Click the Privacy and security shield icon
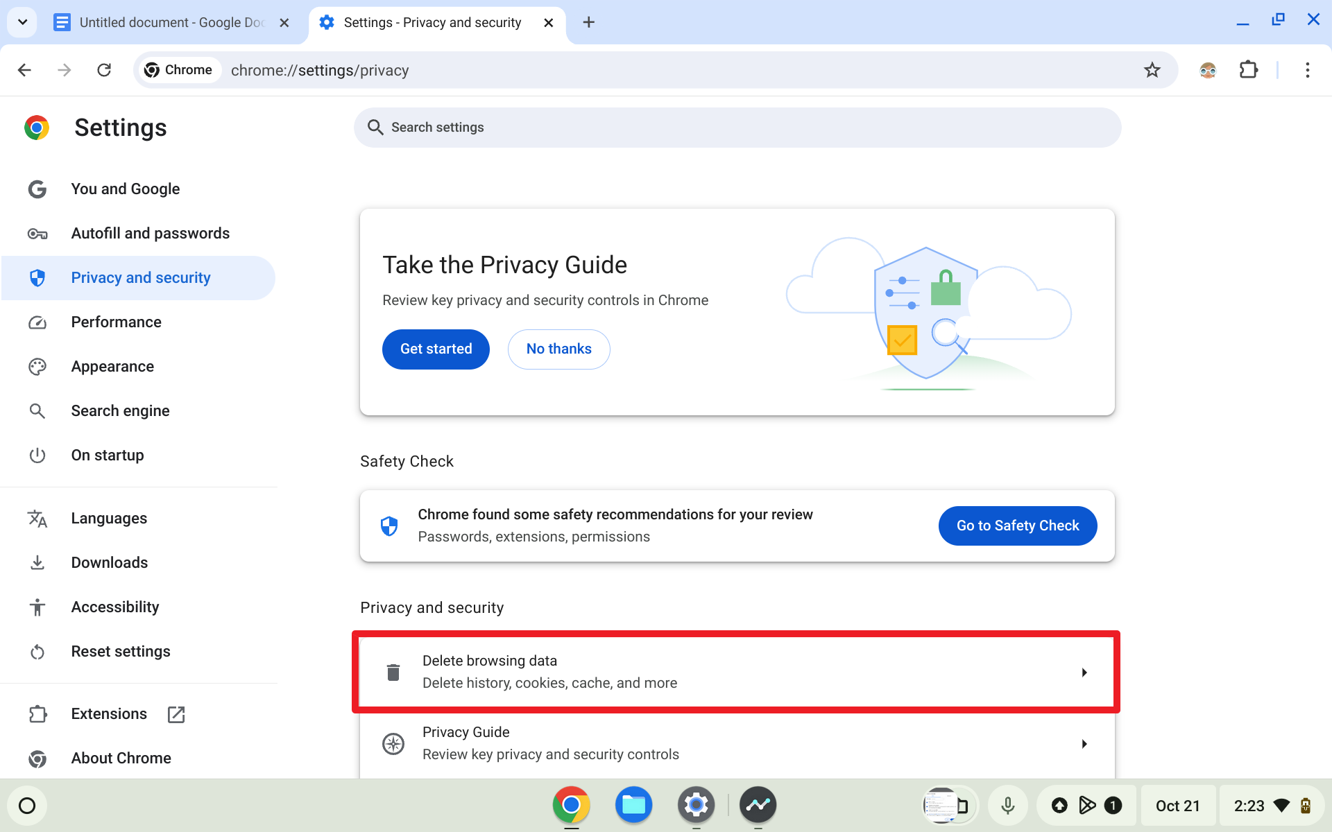The height and width of the screenshot is (832, 1332). click(x=37, y=277)
